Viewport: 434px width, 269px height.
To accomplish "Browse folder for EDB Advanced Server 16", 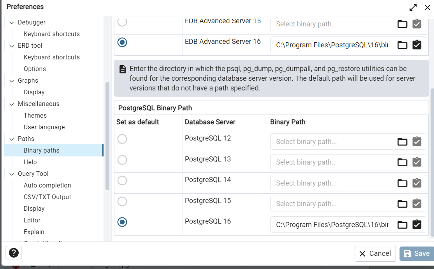I will 402,45.
